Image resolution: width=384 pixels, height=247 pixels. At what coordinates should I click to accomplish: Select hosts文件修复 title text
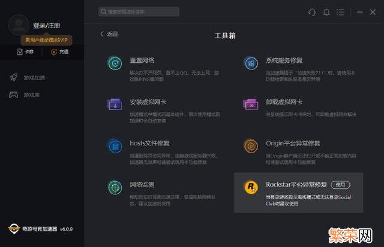click(149, 143)
